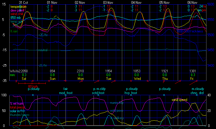Select the Sat day label
The height and width of the screenshot is (129, 216).
pyautogui.click(x=24, y=79)
